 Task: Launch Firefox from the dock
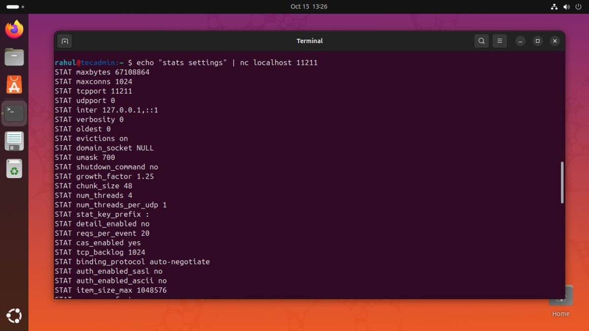(x=14, y=29)
